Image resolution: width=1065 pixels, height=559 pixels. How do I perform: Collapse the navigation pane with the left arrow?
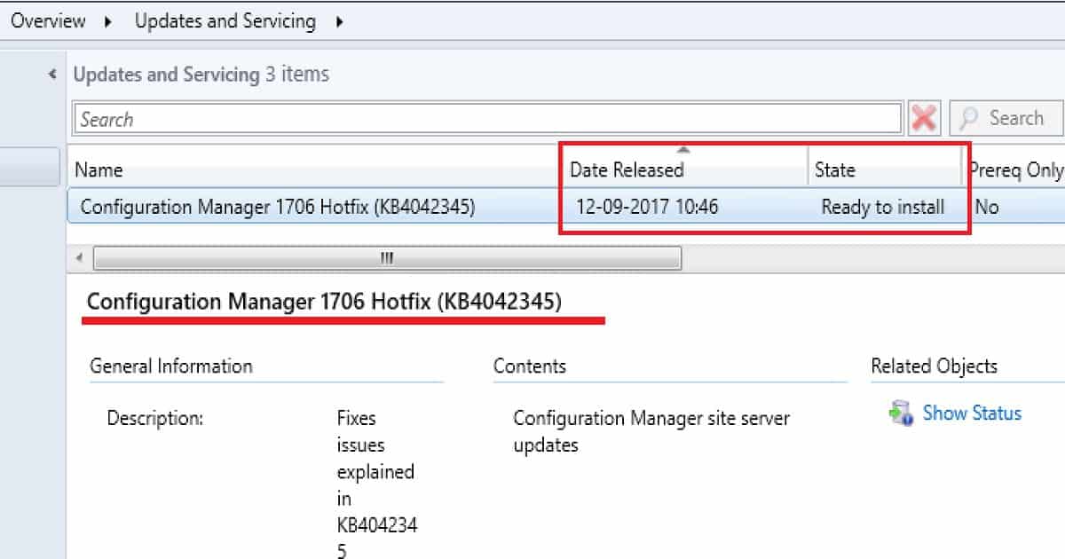tap(51, 75)
